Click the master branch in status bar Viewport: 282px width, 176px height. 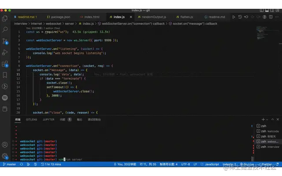click(10, 164)
